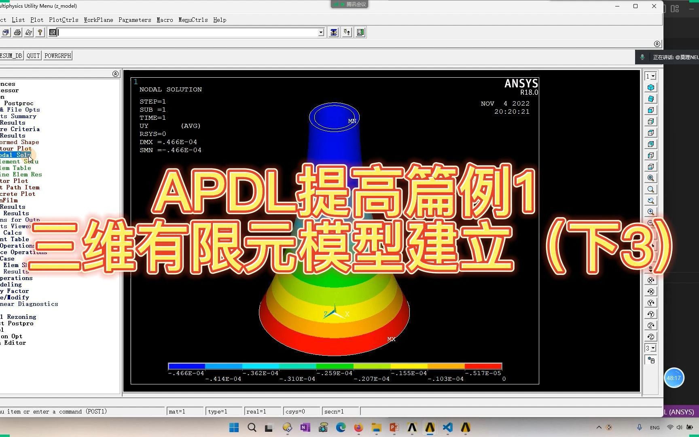Open ANSYS Help question-mark icon
This screenshot has width=699, height=437.
(40, 32)
